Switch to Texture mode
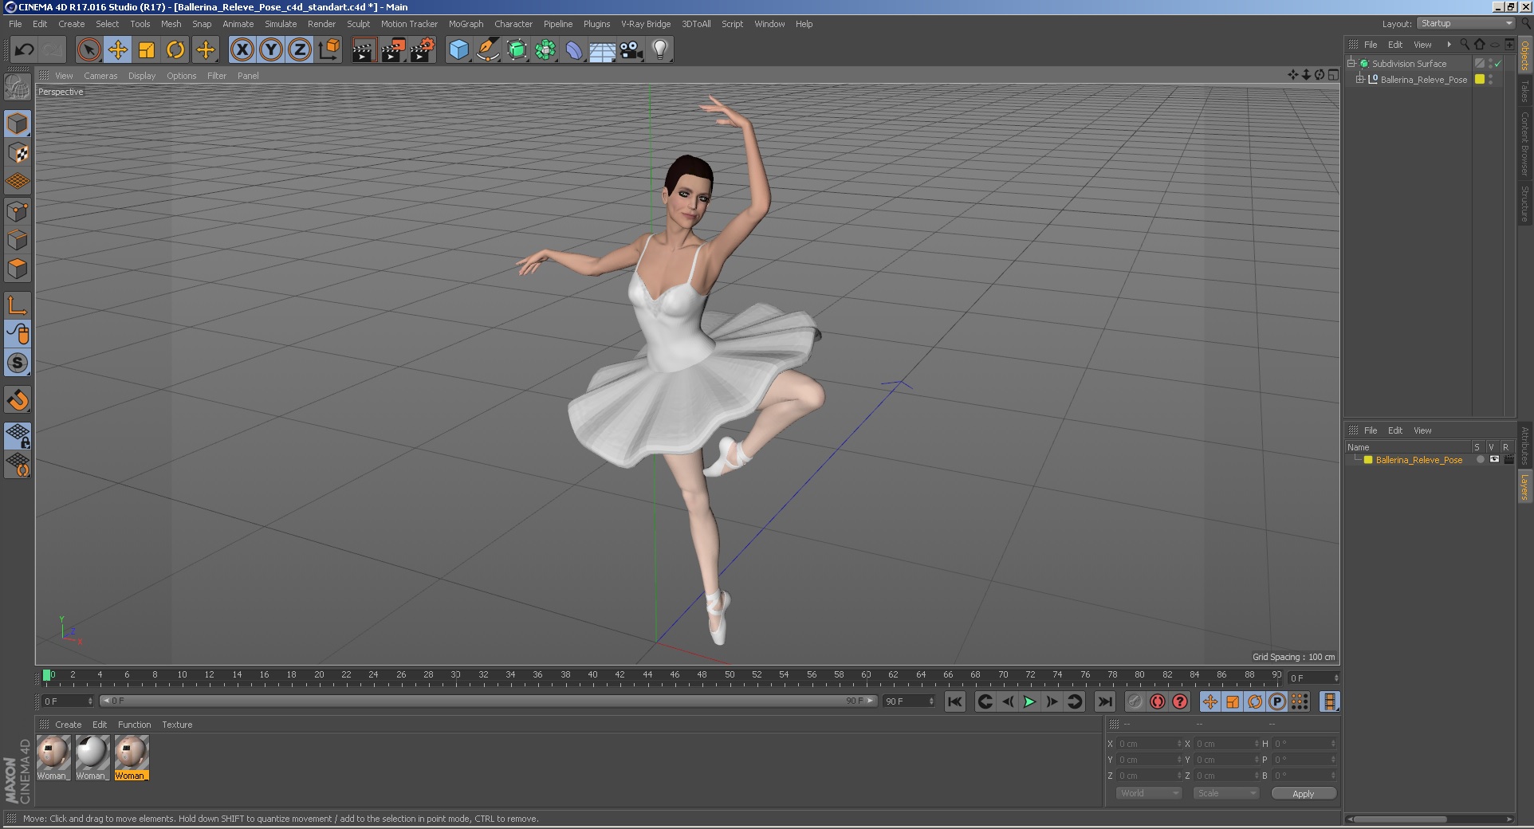The height and width of the screenshot is (829, 1534). pos(18,152)
